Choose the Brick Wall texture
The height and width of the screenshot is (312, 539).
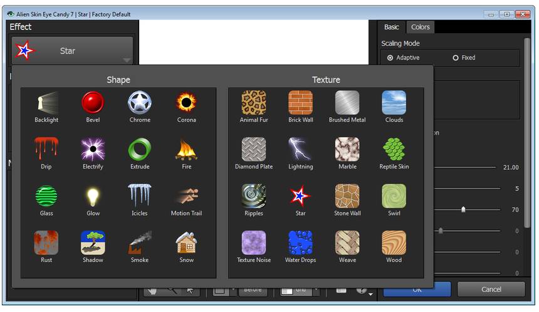300,107
